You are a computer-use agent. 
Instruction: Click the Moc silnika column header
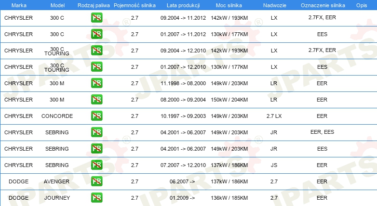click(229, 5)
